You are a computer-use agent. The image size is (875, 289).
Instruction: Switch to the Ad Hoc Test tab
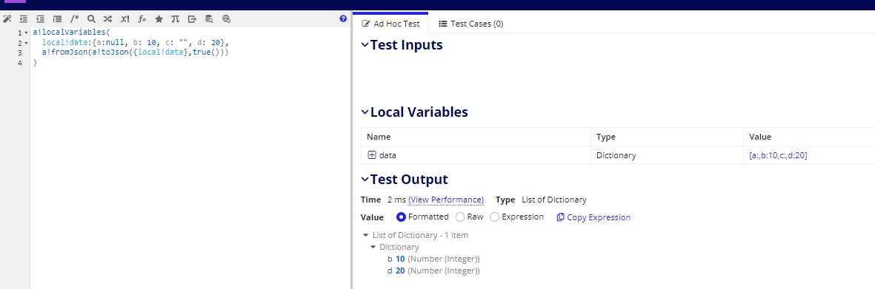pos(390,24)
